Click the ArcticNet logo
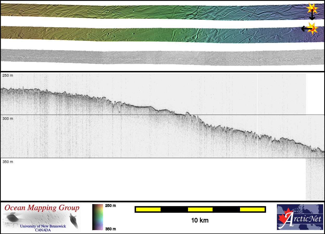 click(300, 217)
